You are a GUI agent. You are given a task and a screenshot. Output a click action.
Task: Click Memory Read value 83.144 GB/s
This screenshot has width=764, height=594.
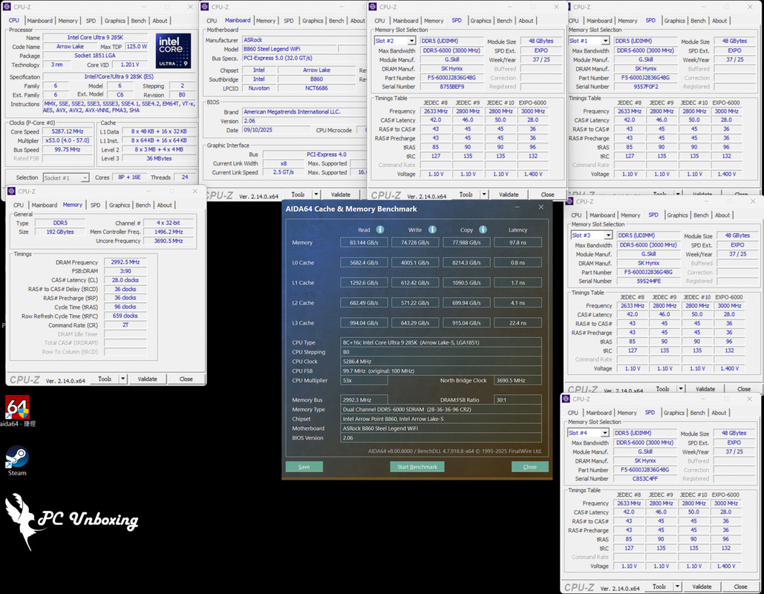(x=364, y=242)
